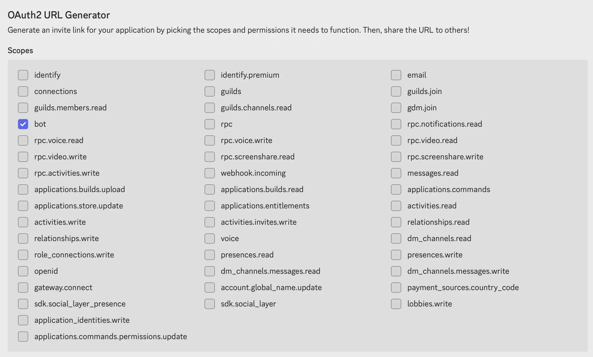Enable the identify scope checkbox
The width and height of the screenshot is (593, 357).
click(23, 75)
